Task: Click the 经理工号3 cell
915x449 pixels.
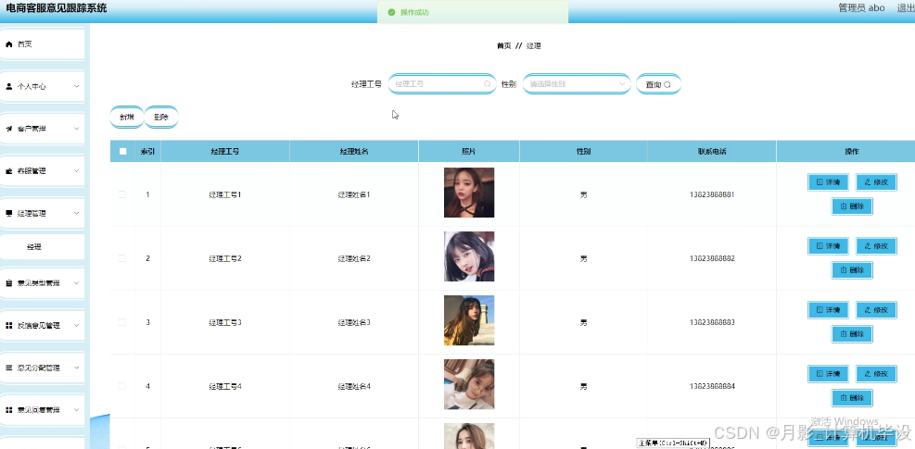Action: pos(225,322)
